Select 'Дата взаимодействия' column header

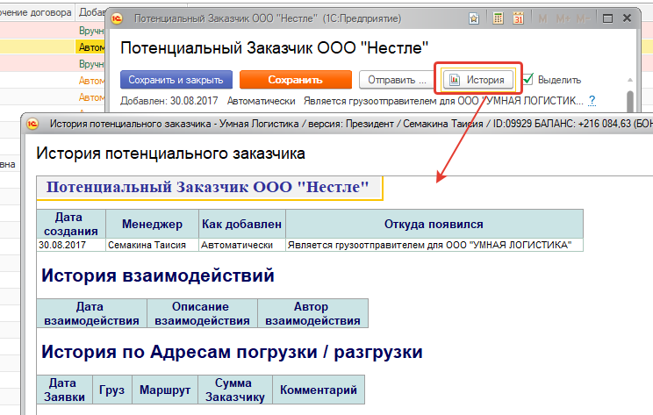pos(91,313)
